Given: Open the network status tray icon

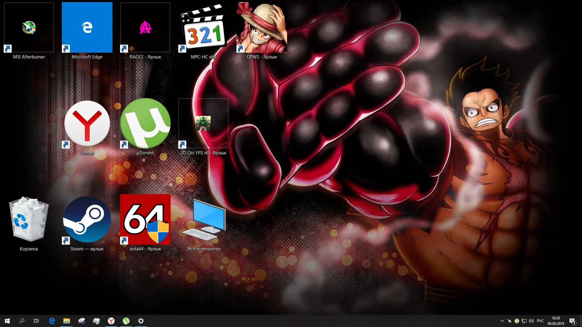Looking at the screenshot, I should coord(524,321).
